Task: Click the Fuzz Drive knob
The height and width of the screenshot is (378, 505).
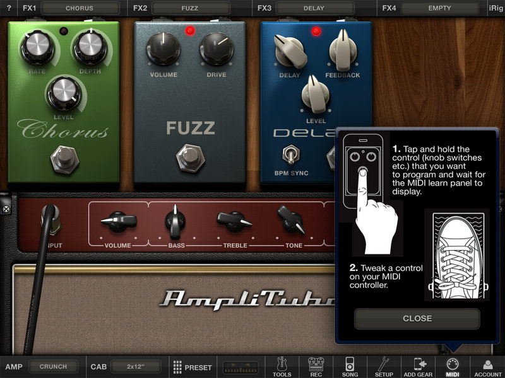Action: coord(217,49)
